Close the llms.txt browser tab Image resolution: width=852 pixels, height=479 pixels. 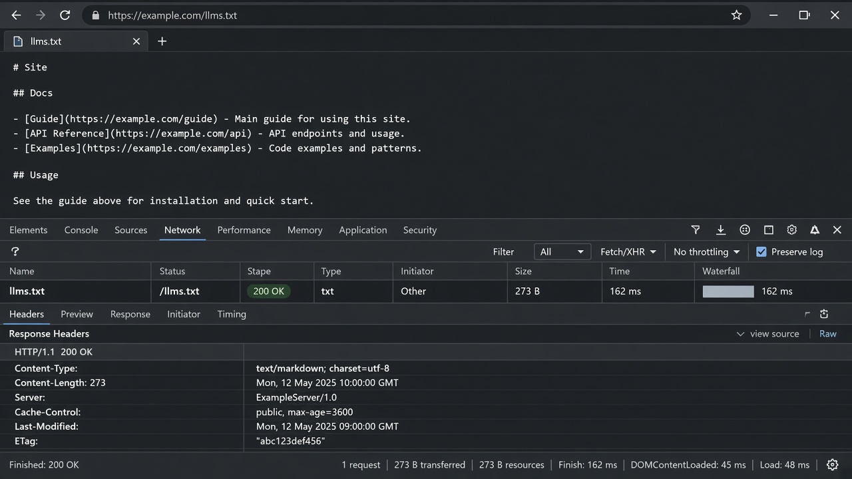point(136,41)
